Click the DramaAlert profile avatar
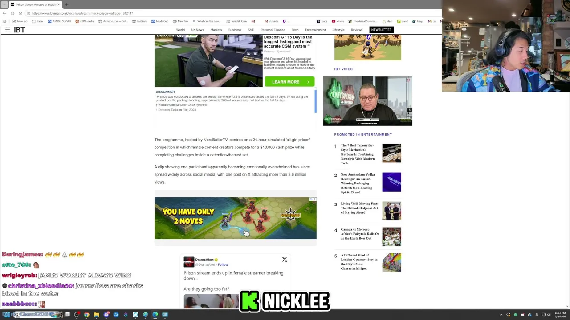Screen dimensions: 570x320 click(x=189, y=262)
